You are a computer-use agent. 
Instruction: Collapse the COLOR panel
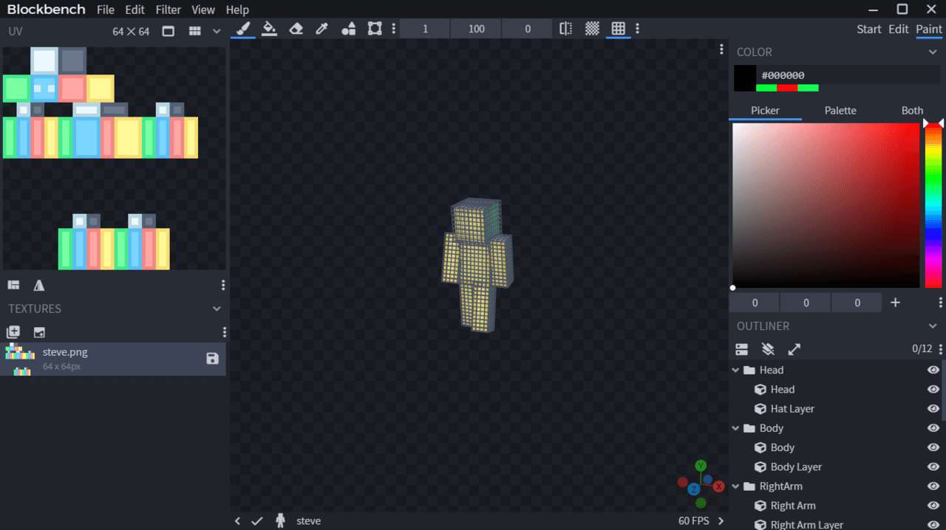click(933, 52)
